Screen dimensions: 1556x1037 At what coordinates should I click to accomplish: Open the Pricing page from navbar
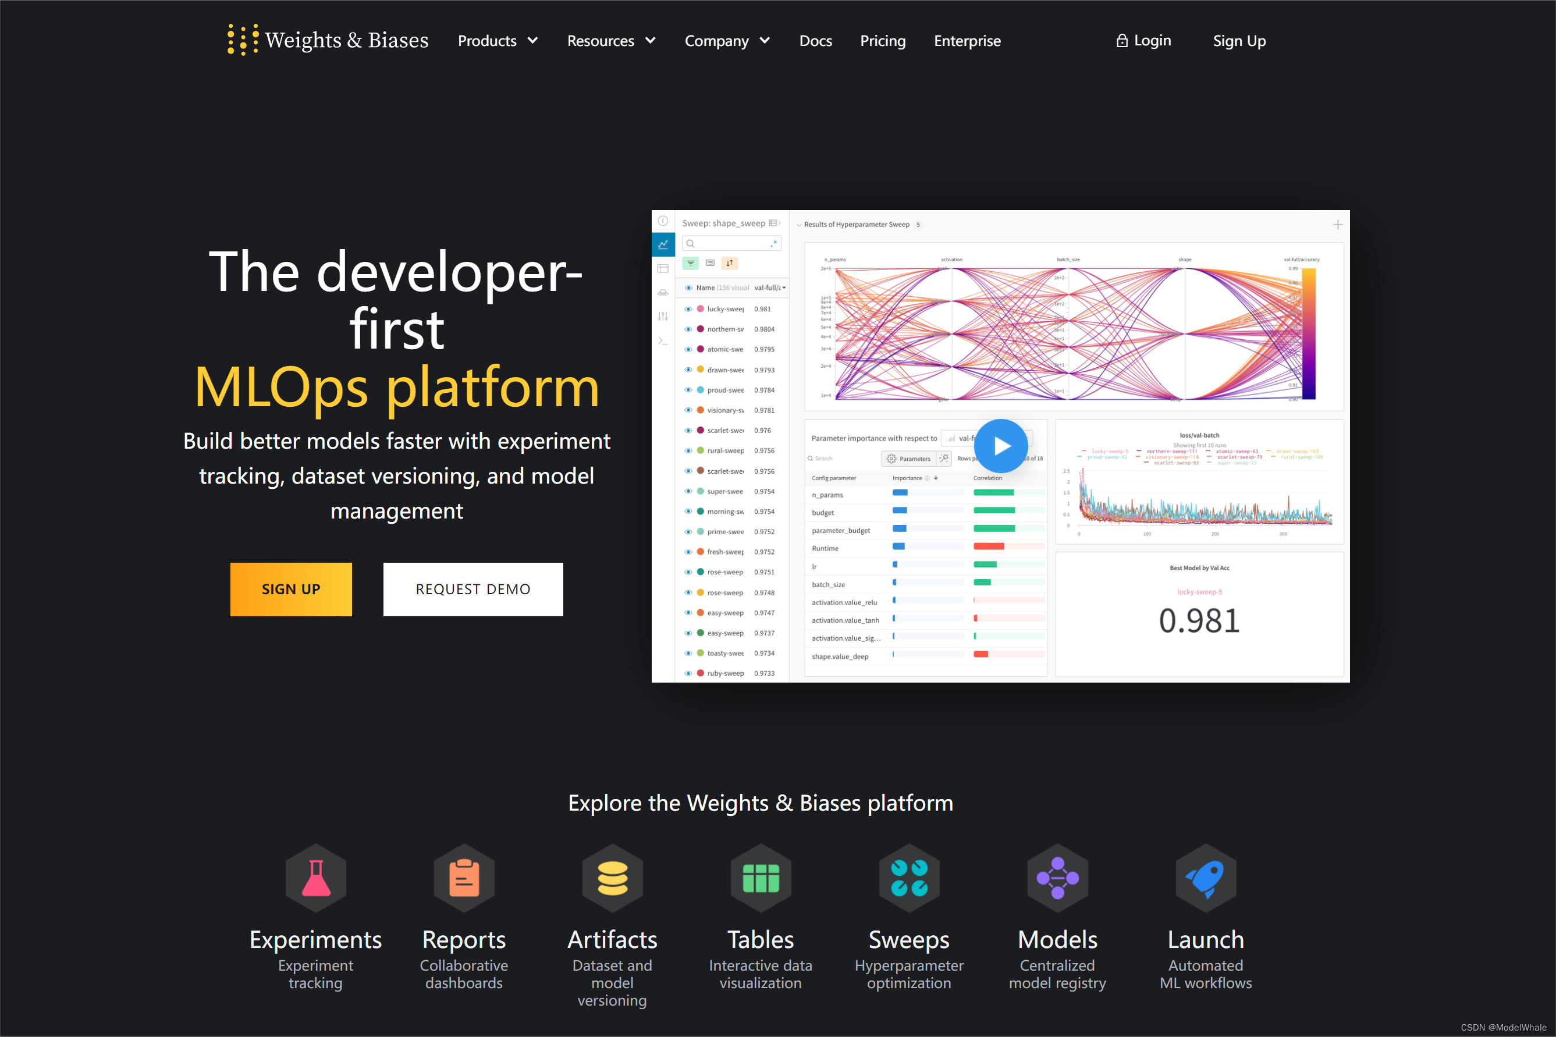(x=882, y=41)
